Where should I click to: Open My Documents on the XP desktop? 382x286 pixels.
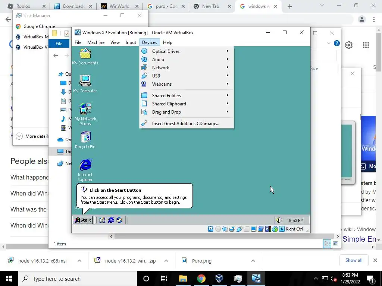coord(85,57)
